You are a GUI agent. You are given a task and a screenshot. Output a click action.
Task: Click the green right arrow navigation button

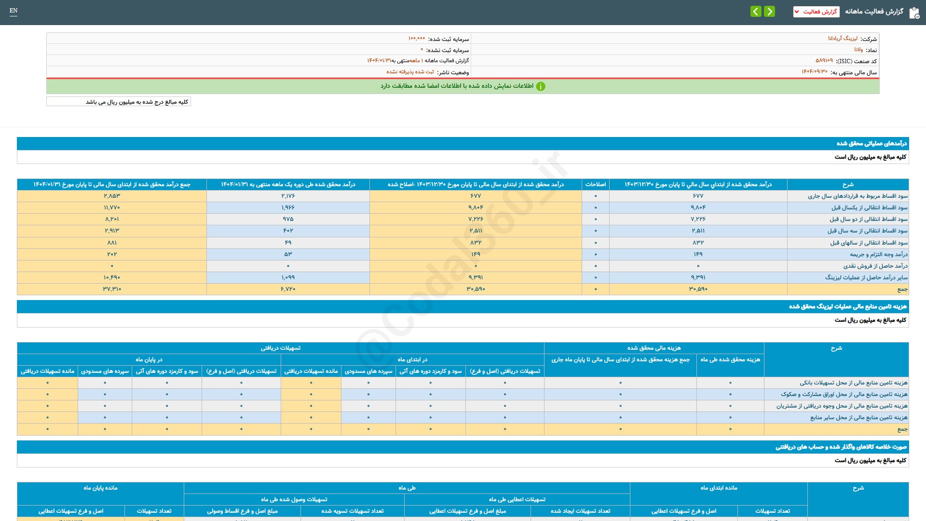click(770, 11)
